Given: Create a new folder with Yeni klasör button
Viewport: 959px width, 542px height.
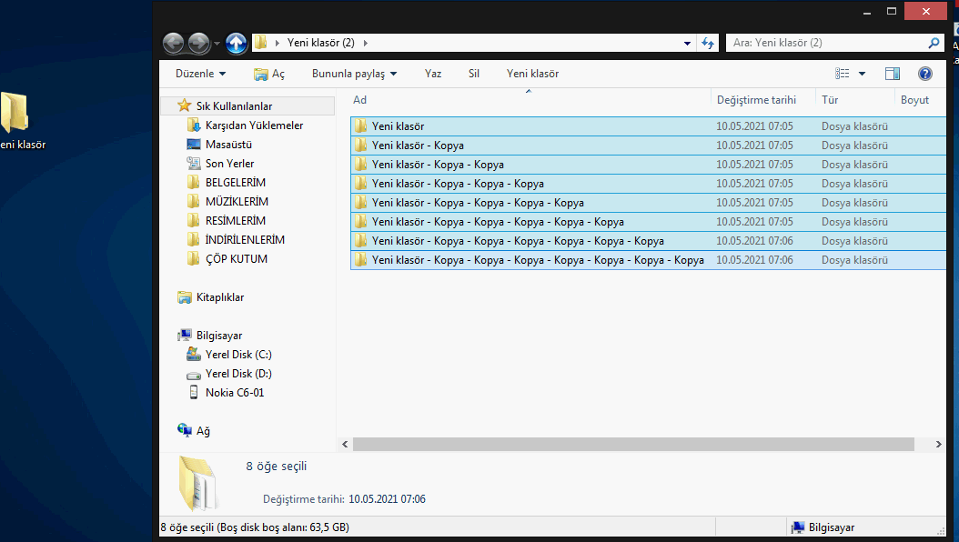Looking at the screenshot, I should point(532,74).
